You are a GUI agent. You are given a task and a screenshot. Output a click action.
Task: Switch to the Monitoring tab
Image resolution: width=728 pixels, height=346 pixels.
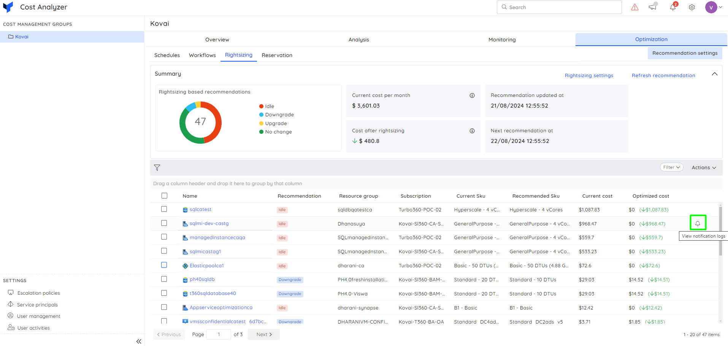502,40
